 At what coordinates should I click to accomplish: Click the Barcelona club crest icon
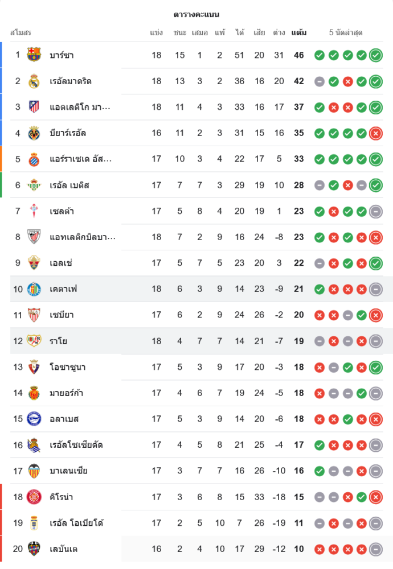click(34, 55)
